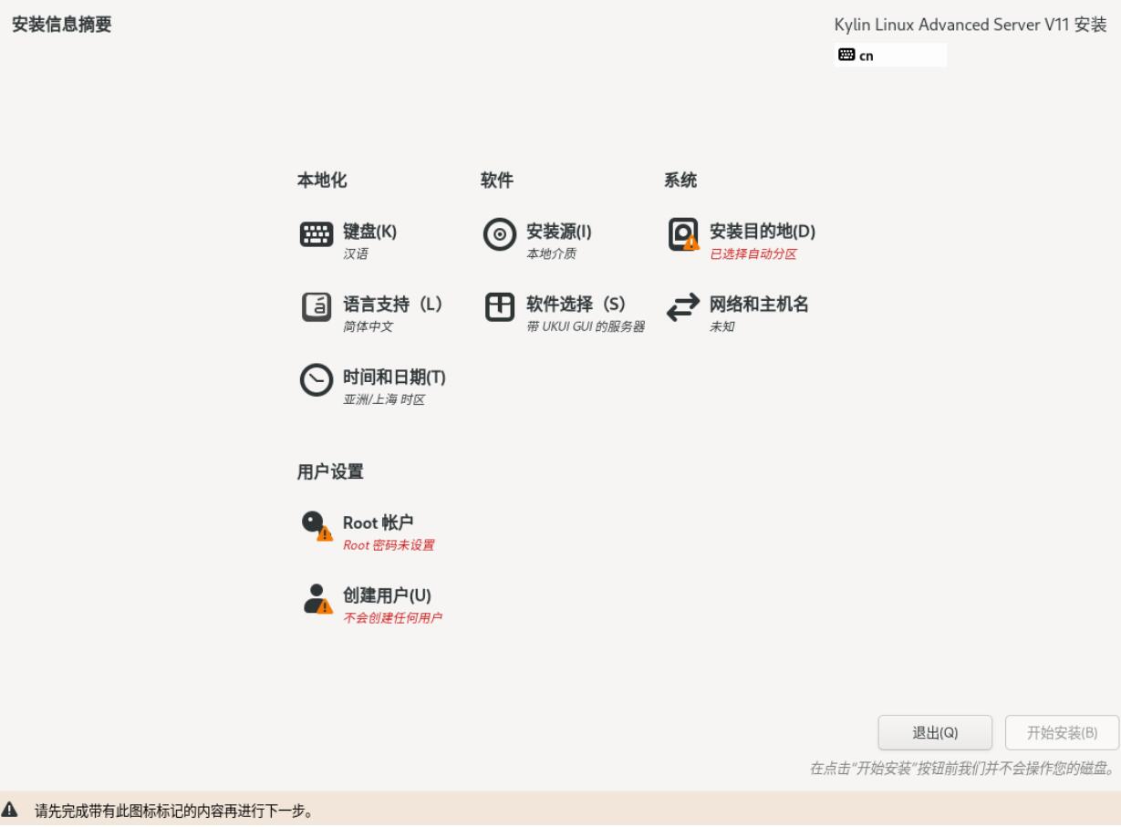Open 安装目的地(D) configuration text

tap(762, 232)
